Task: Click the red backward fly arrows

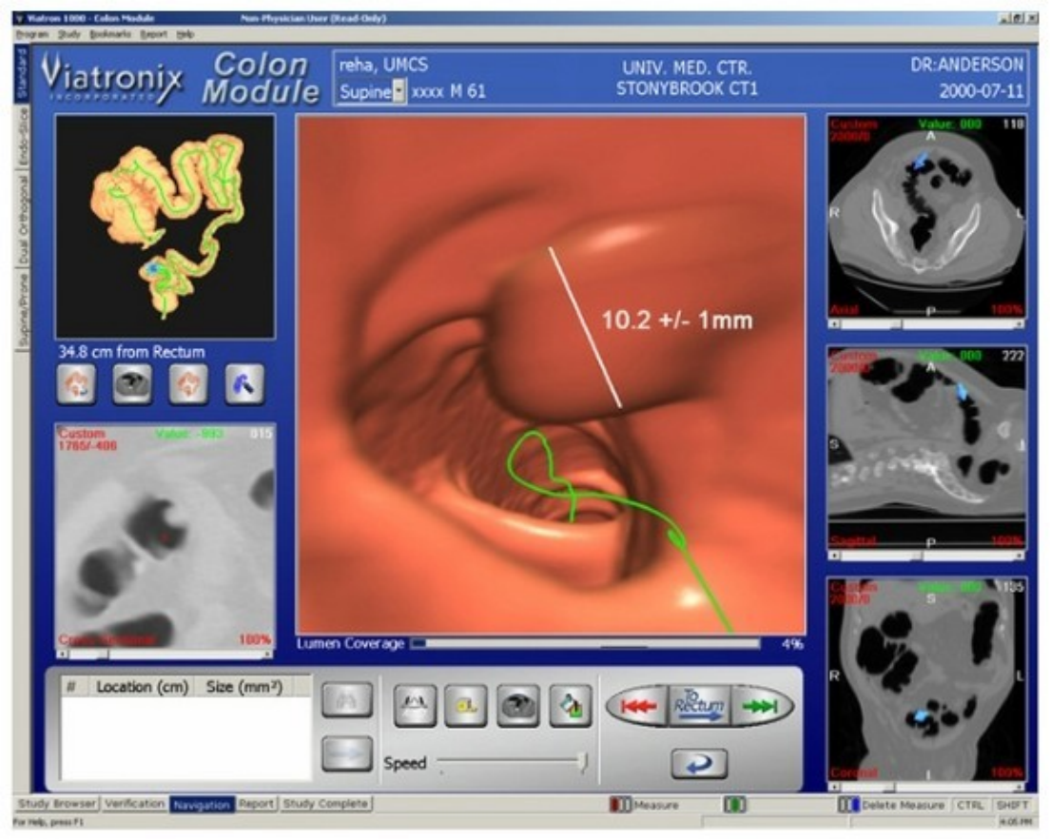Action: pyautogui.click(x=637, y=707)
